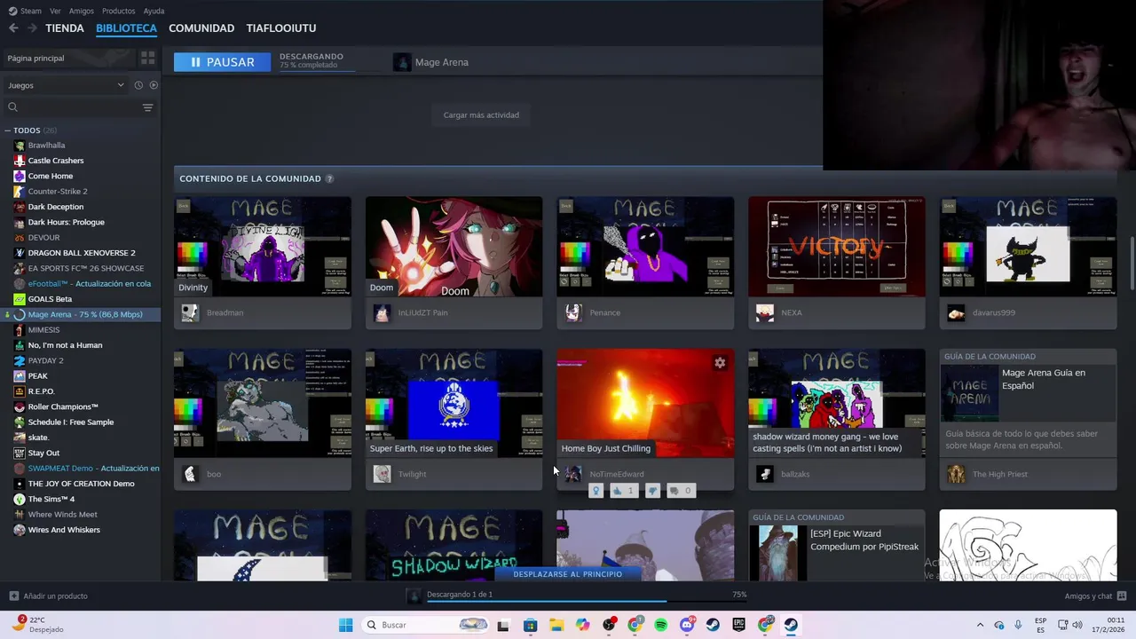The width and height of the screenshot is (1136, 639).
Task: Open Divinity artwork thumbnail
Action: click(263, 247)
